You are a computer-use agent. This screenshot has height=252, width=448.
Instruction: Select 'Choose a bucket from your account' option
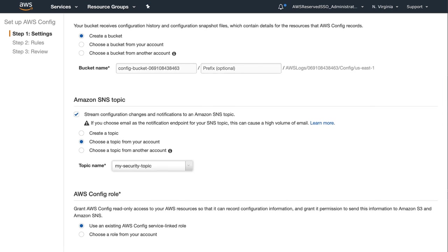82,44
